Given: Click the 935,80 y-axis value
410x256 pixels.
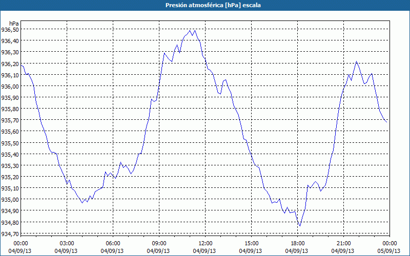Looking at the screenshot, I should [10, 109].
